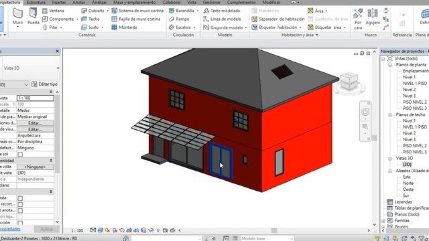429x241 pixels.
Task: Toggle the checkbox in the 'ista' row
Action: tap(20, 198)
